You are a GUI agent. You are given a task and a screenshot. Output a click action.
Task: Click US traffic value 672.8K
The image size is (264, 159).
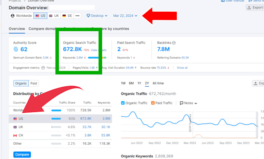(x=86, y=119)
